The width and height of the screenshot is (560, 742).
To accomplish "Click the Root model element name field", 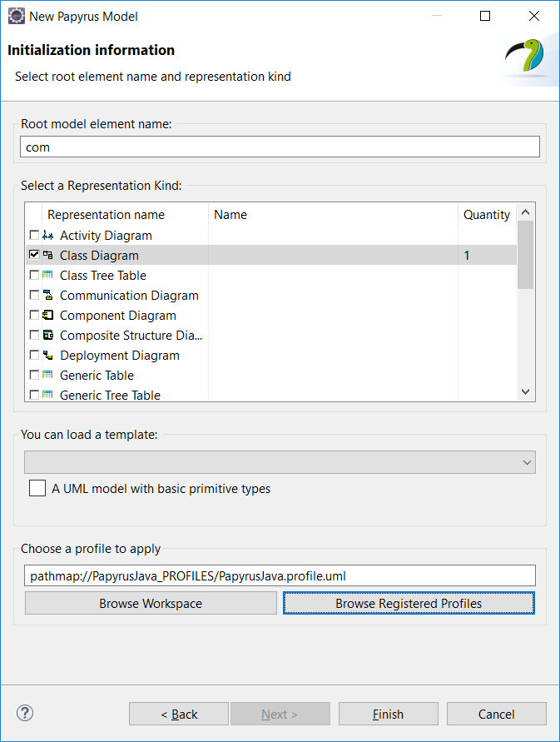I will pos(280,147).
